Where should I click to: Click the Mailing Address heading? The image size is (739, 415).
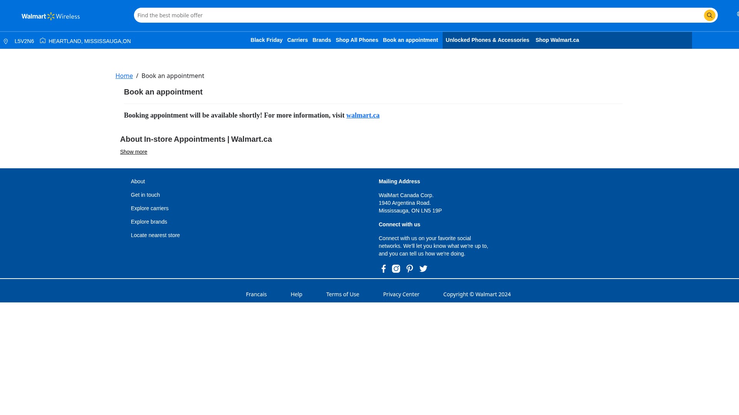399,181
